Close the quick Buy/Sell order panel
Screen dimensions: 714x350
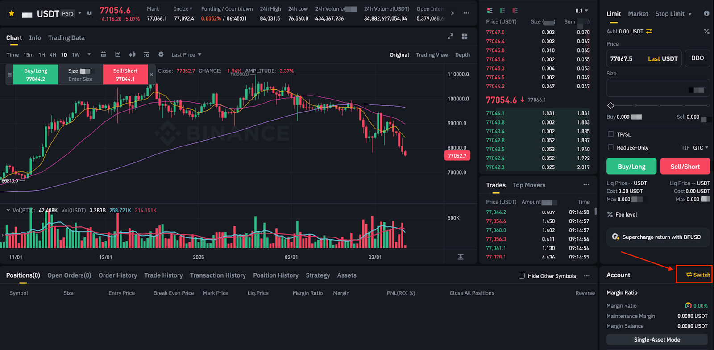[151, 75]
